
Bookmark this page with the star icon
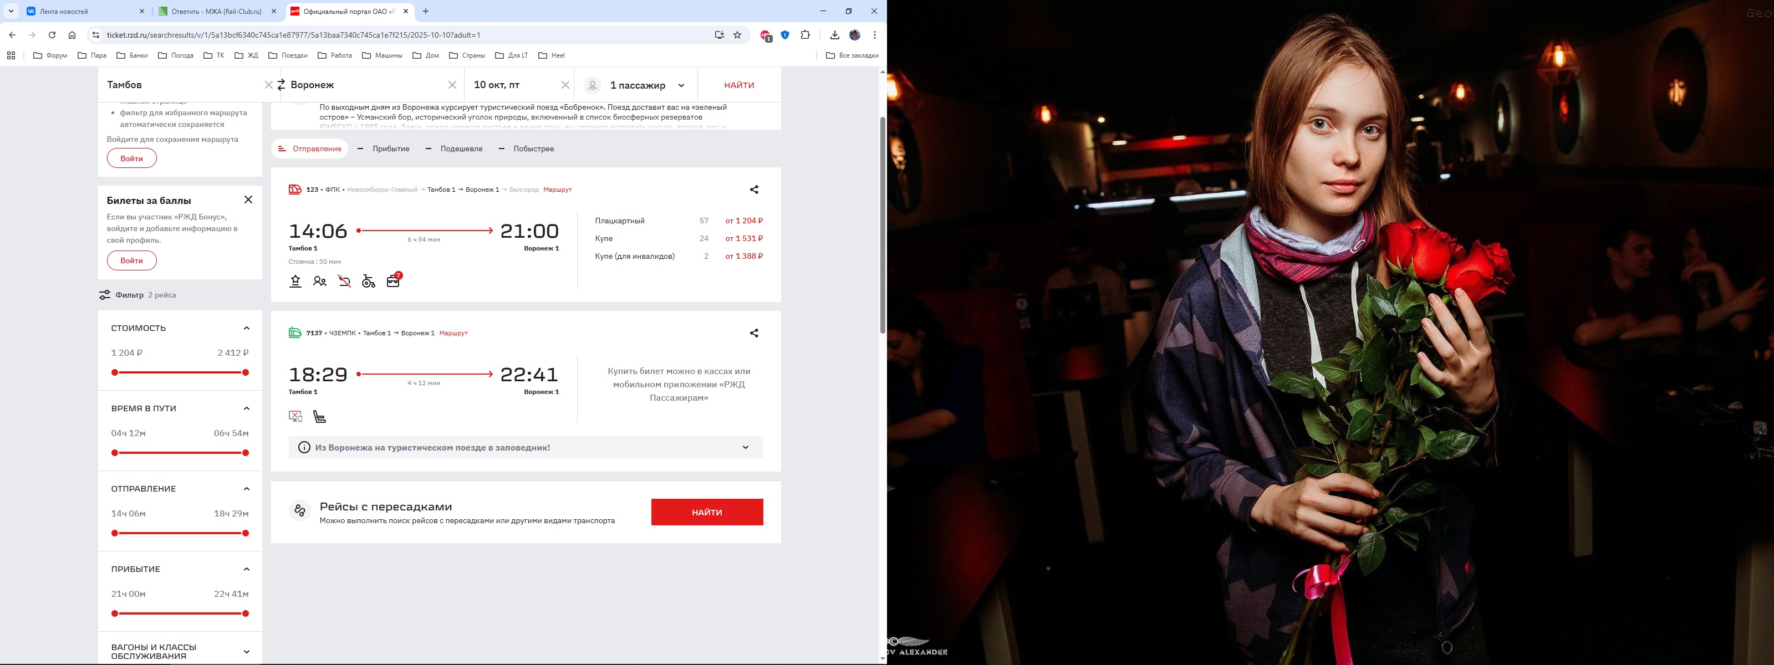[x=737, y=35]
